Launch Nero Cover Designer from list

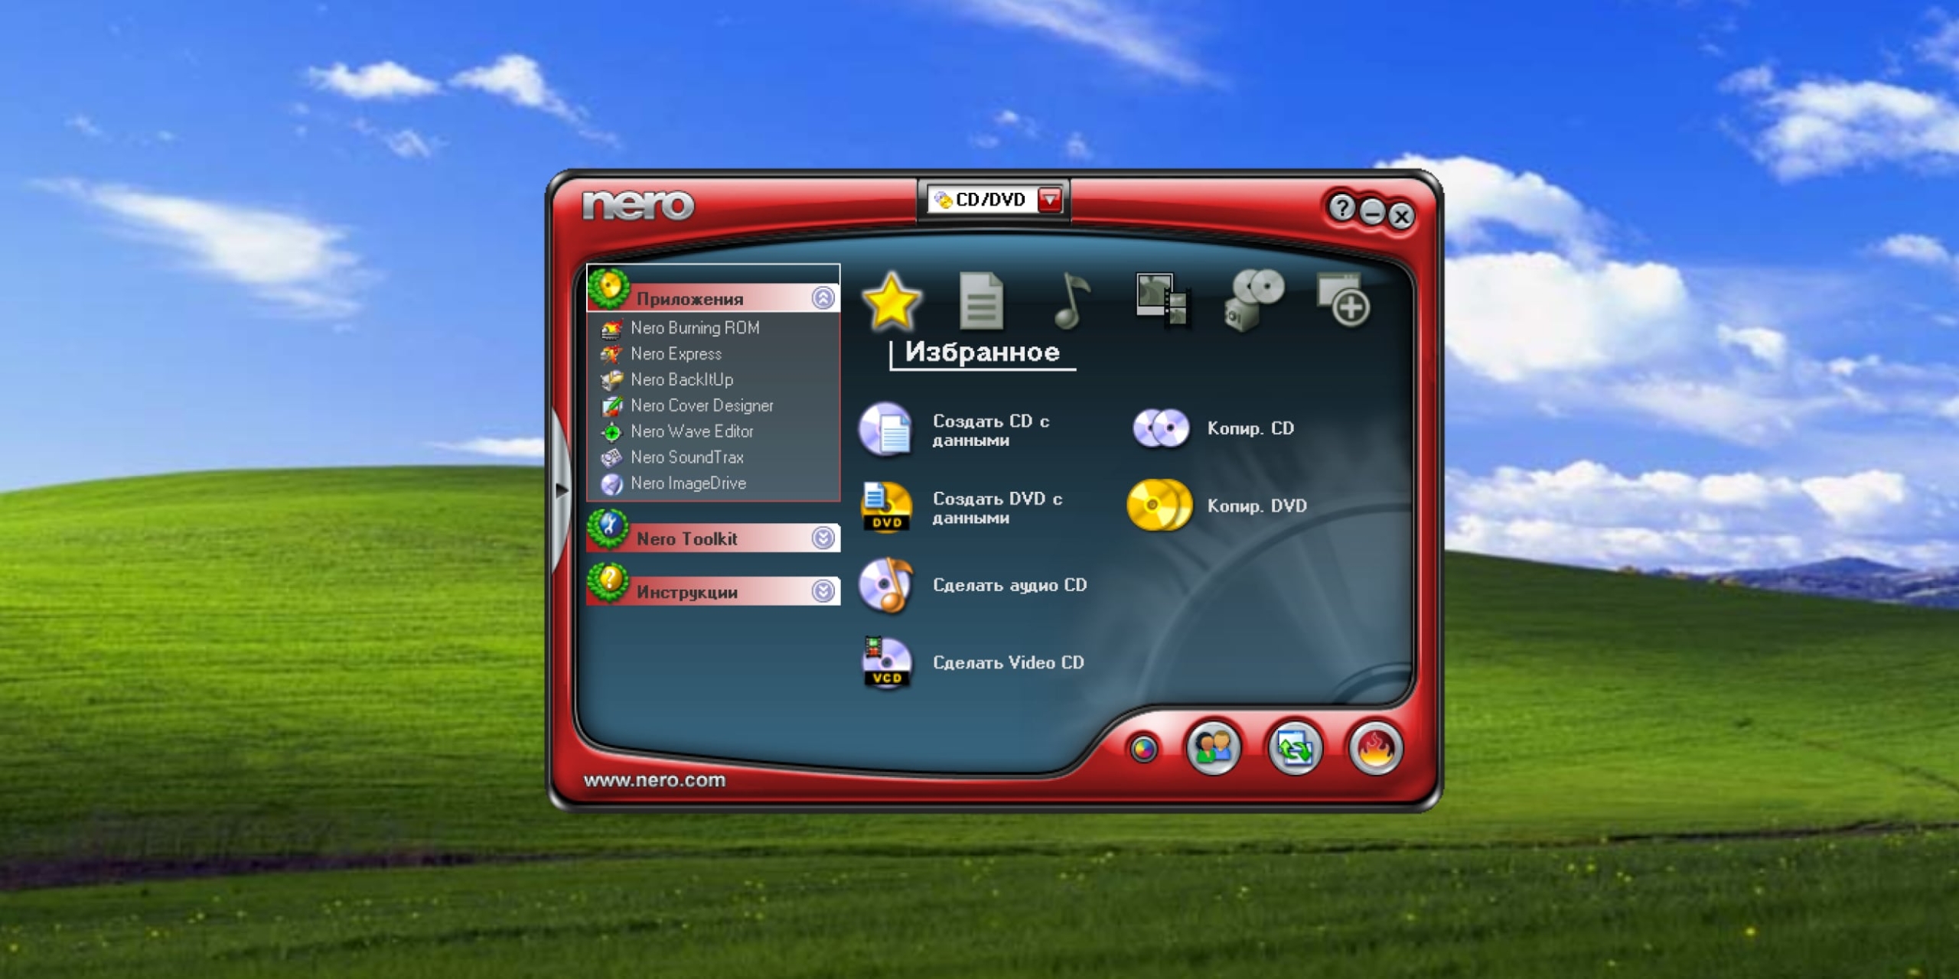[x=702, y=406]
